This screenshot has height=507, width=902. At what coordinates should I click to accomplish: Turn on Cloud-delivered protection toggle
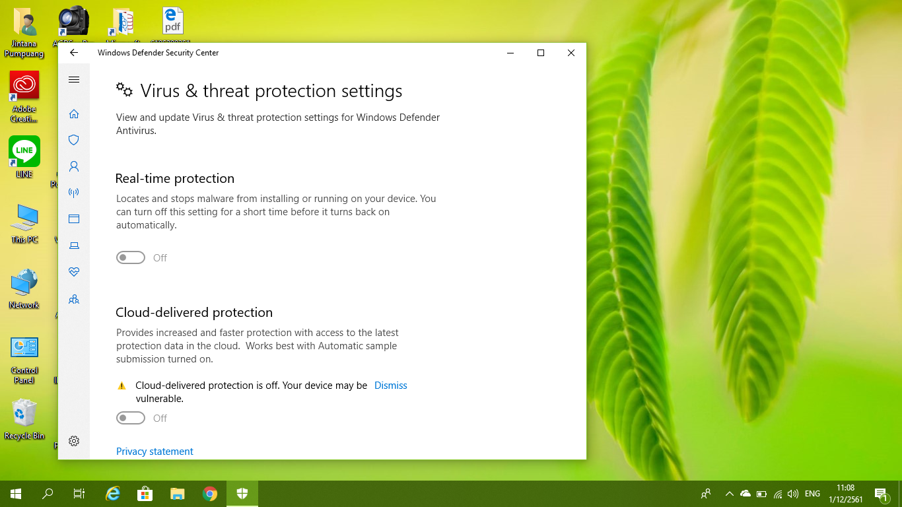coord(131,418)
